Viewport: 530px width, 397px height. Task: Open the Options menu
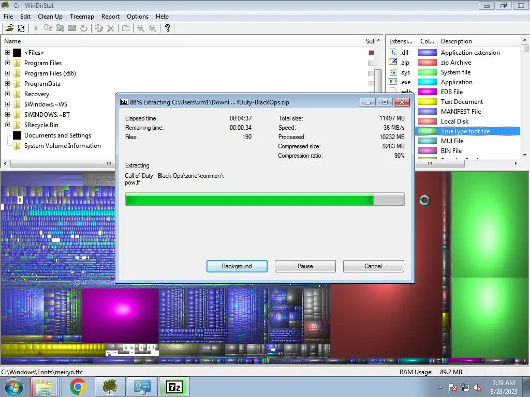point(138,16)
